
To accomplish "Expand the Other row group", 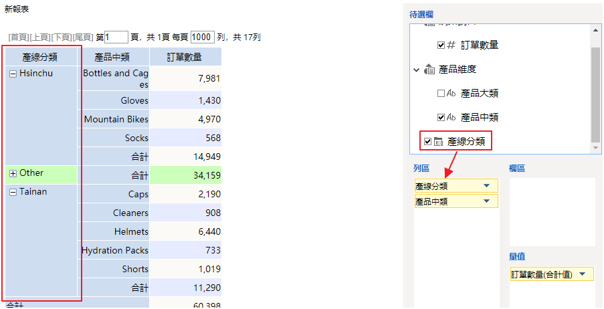I will 13,174.
